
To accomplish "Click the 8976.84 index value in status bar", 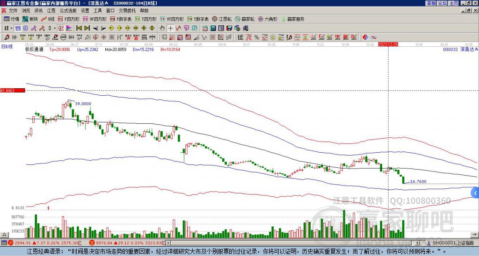I will point(104,243).
